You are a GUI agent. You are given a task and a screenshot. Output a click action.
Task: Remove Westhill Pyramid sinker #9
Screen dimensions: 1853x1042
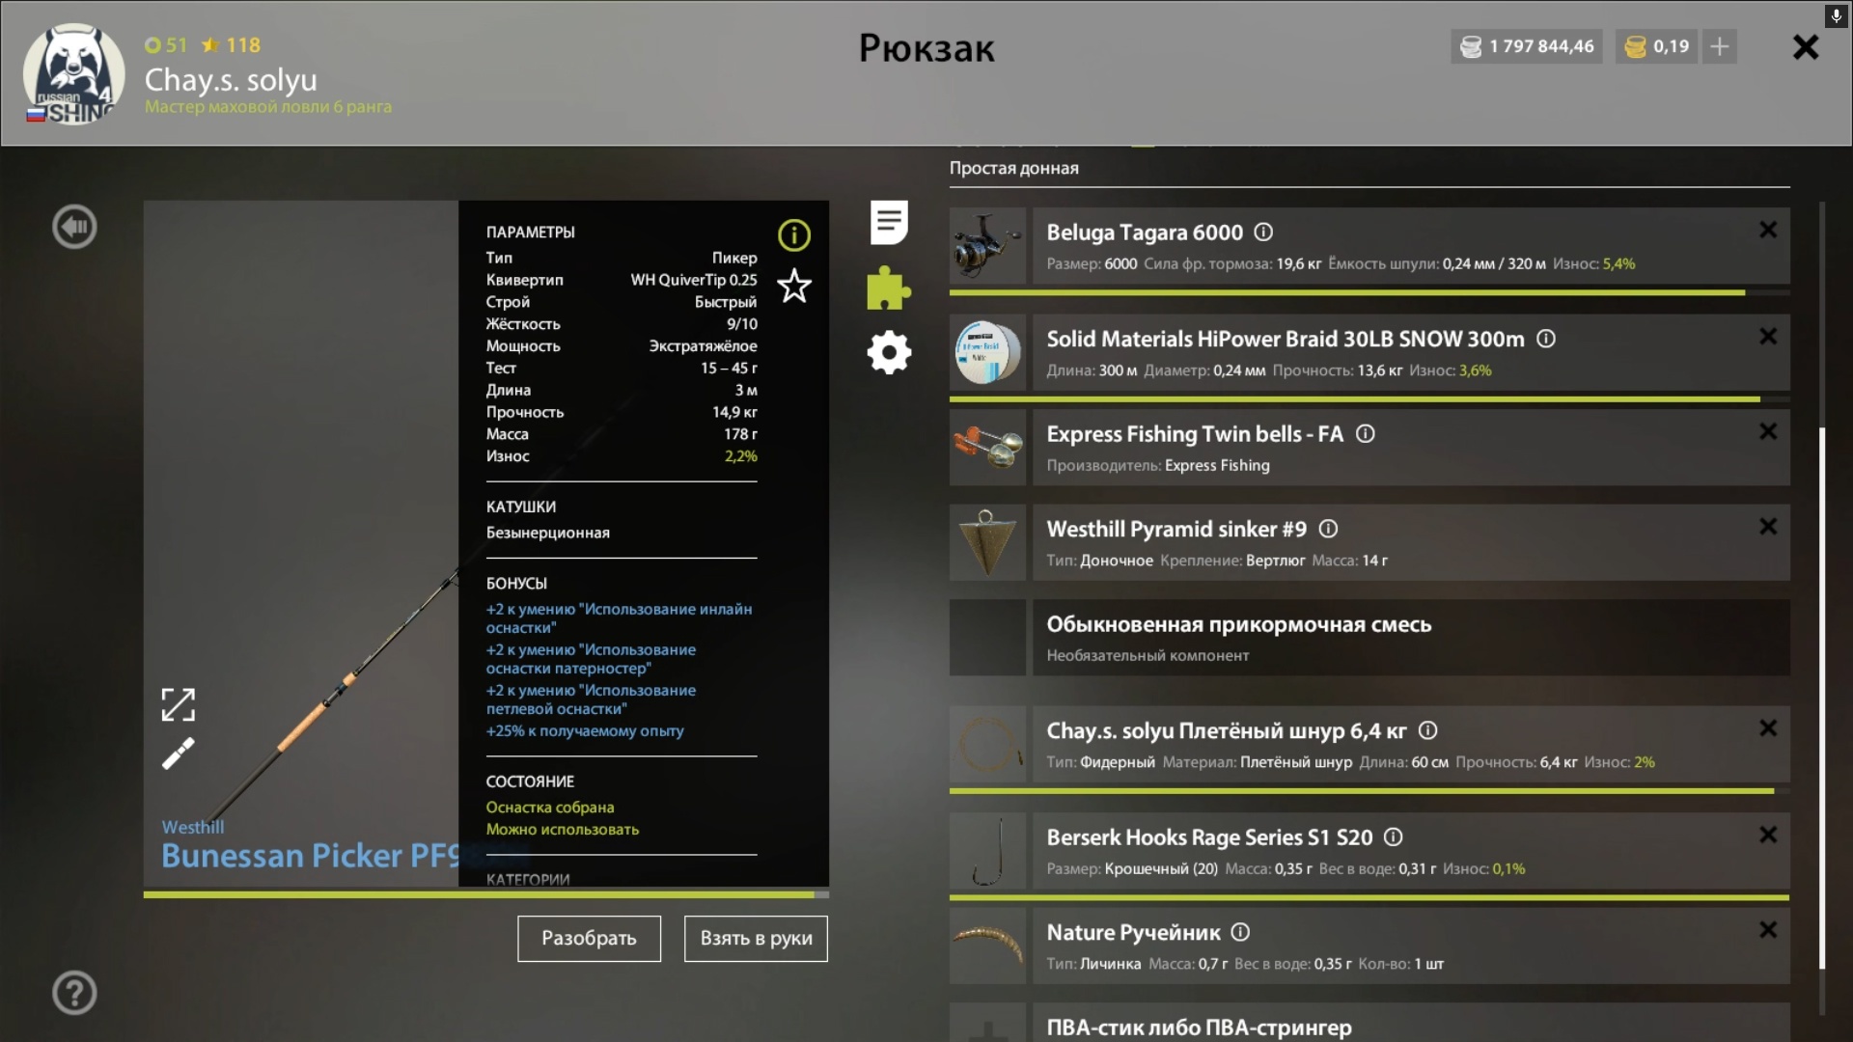click(x=1768, y=527)
